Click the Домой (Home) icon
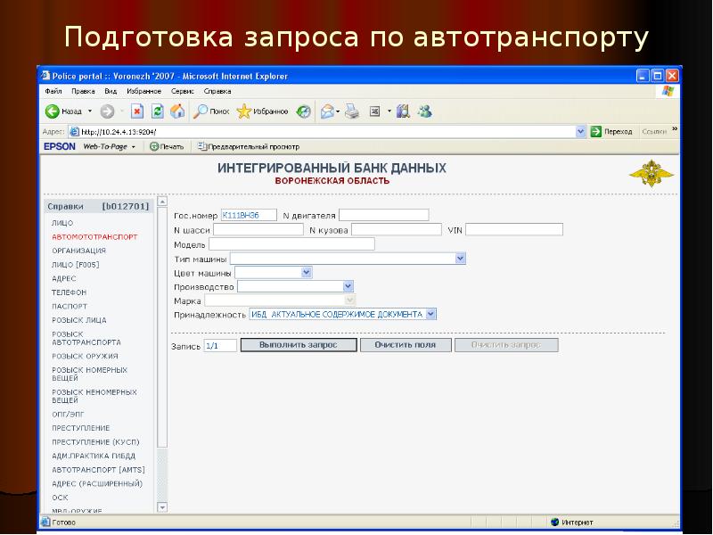Viewport: 713px width, 535px height. [x=177, y=110]
